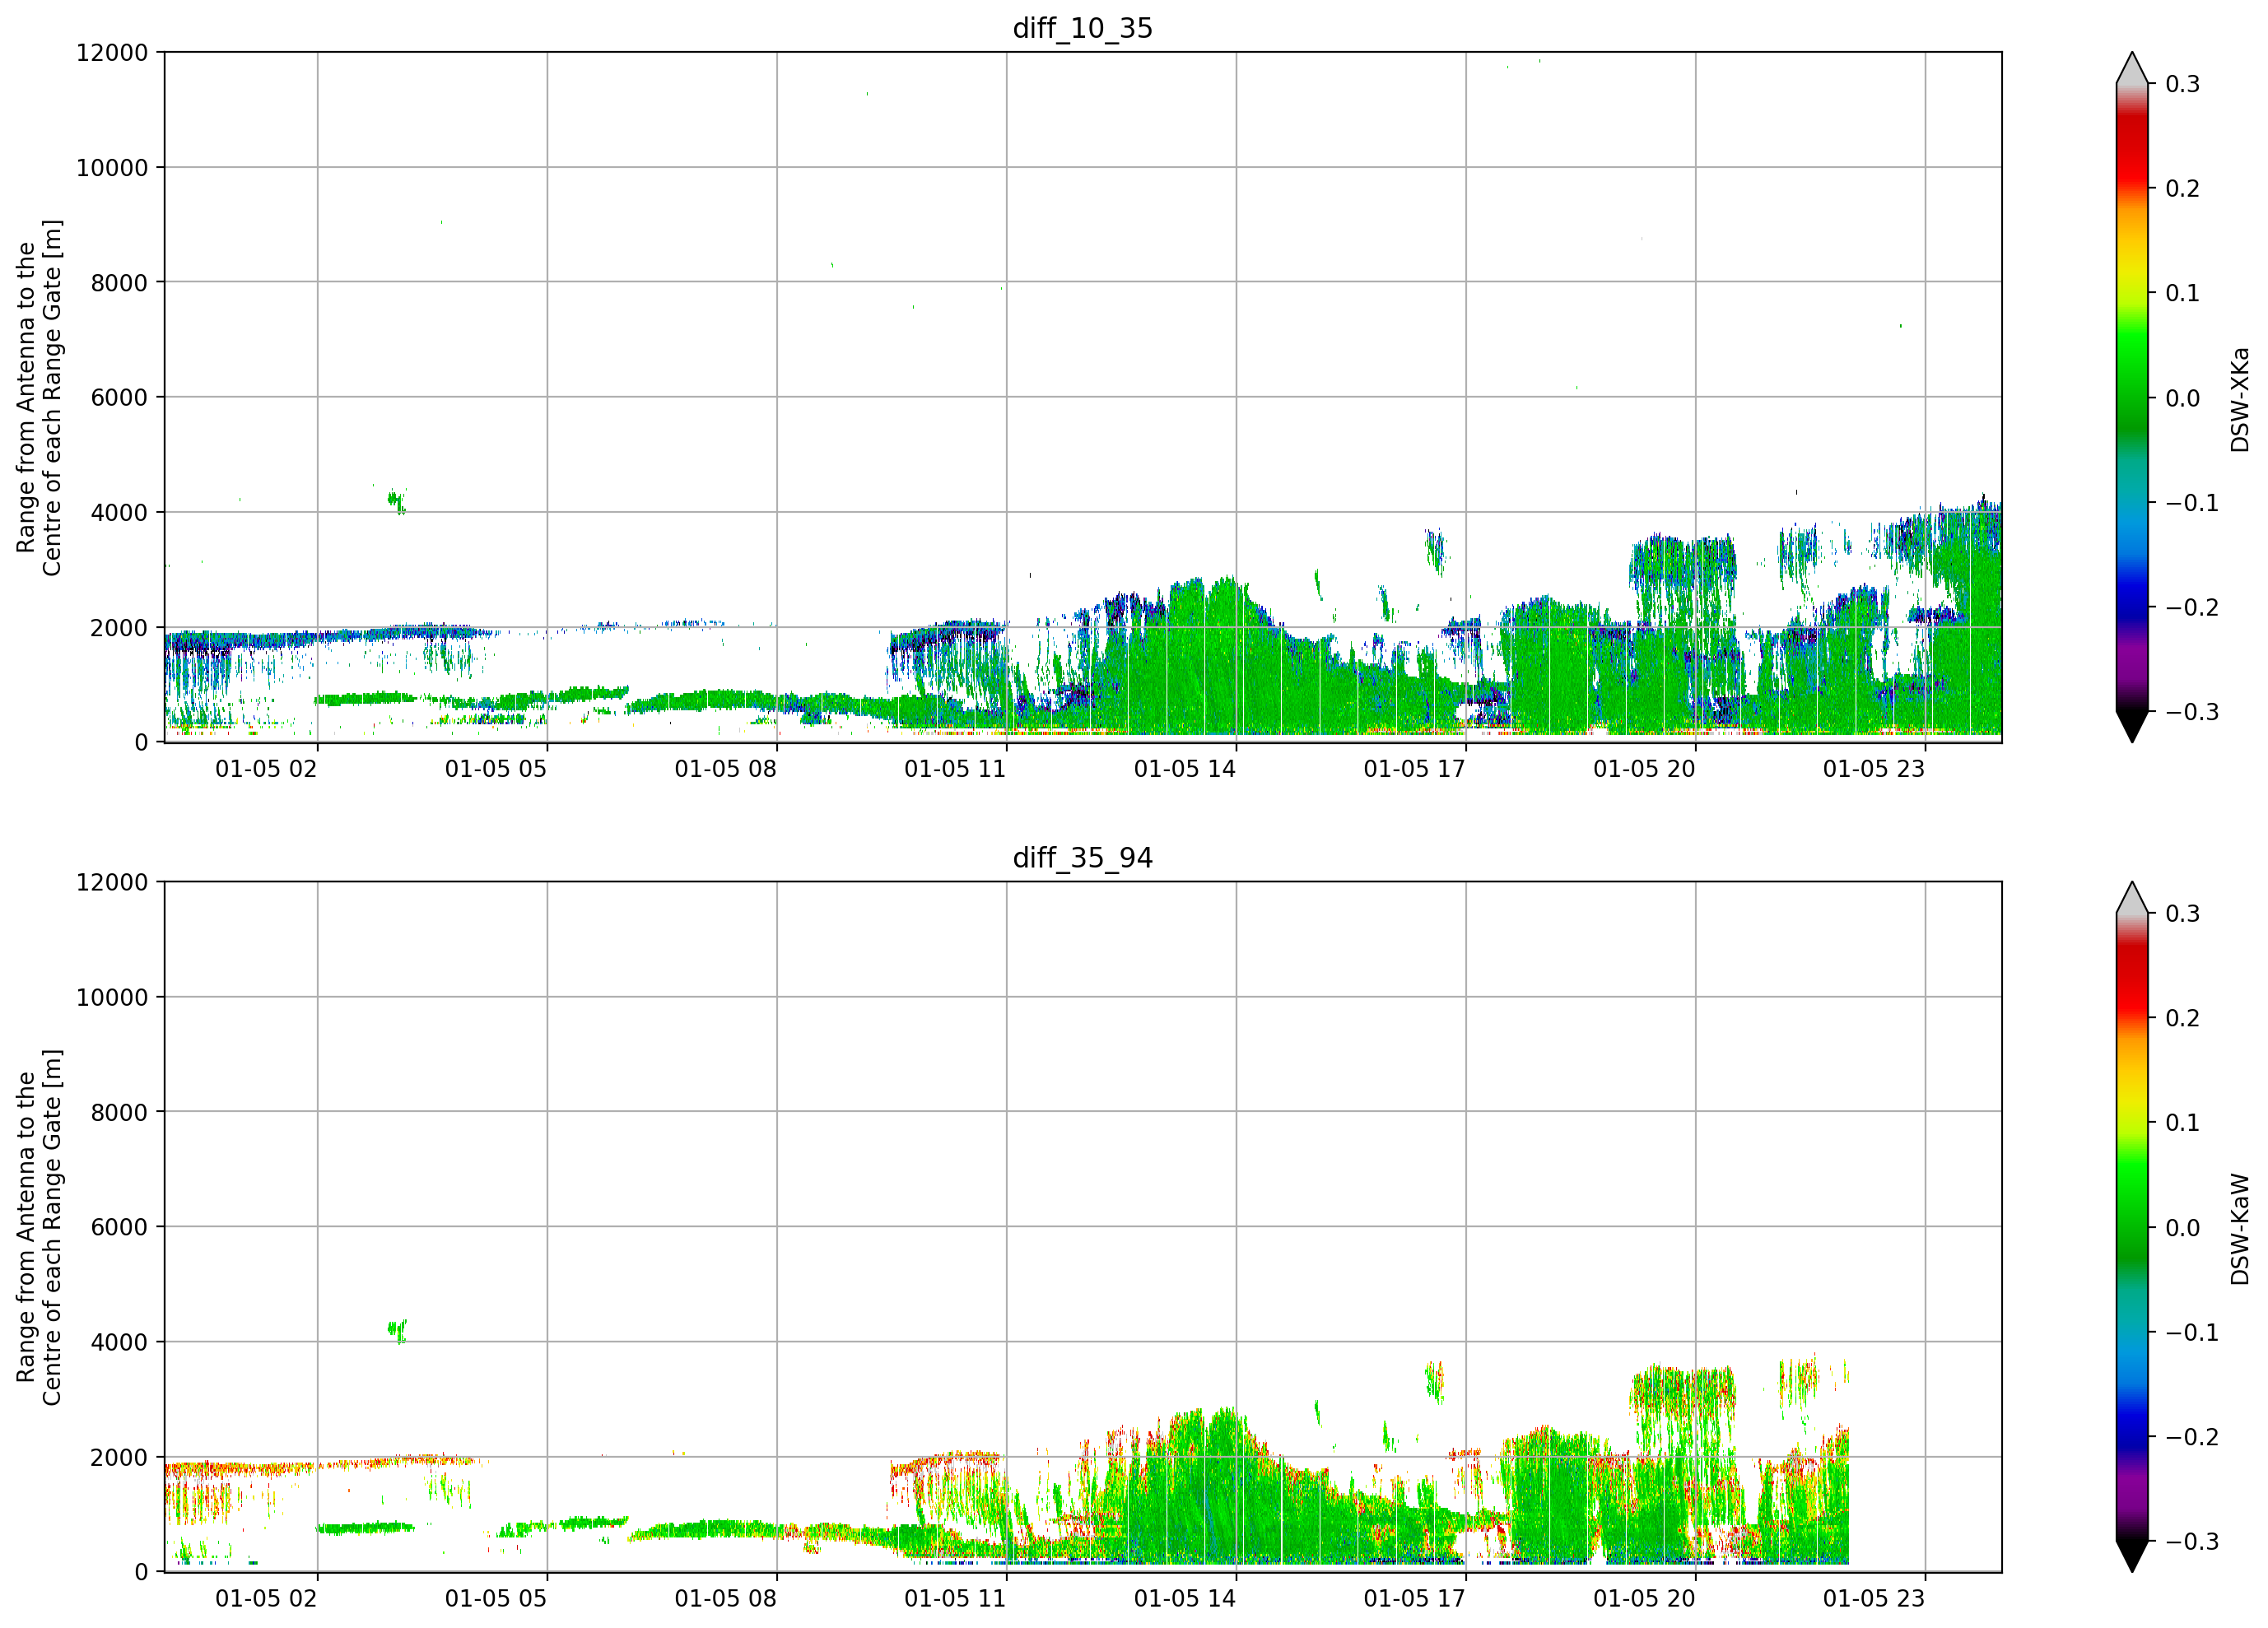Click the 0.0 tick on the DSW-XKa colorbar
The image size is (2268, 1628).
tap(2182, 398)
